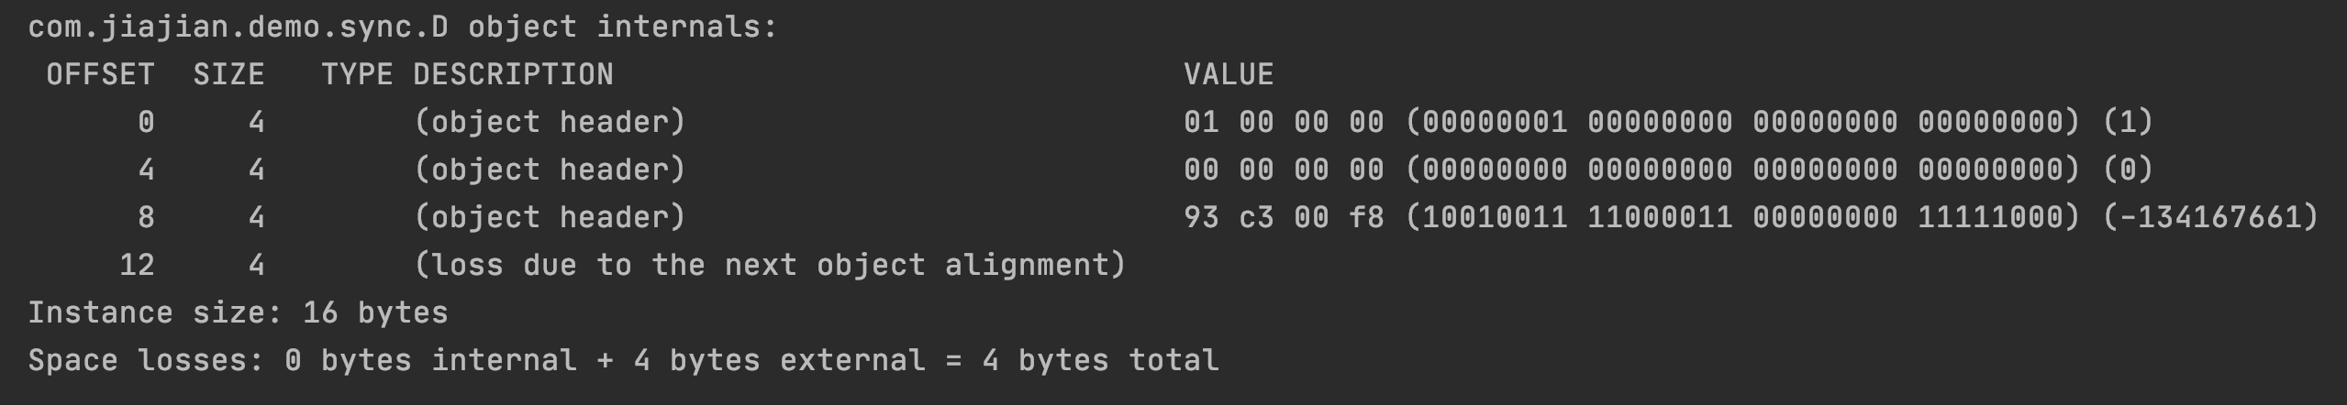2347x405 pixels.
Task: Click the offset value 12
Action: coord(137,266)
